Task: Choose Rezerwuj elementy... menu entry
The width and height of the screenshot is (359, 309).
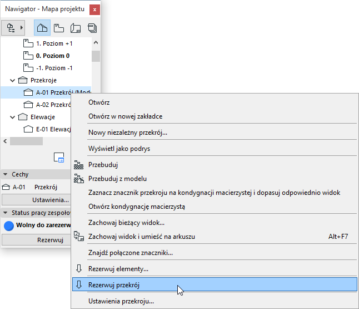Action: [215, 268]
